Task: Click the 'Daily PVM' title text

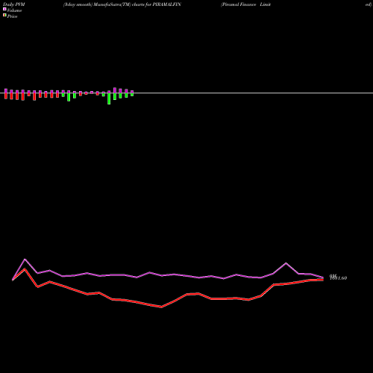Action: coord(14,4)
